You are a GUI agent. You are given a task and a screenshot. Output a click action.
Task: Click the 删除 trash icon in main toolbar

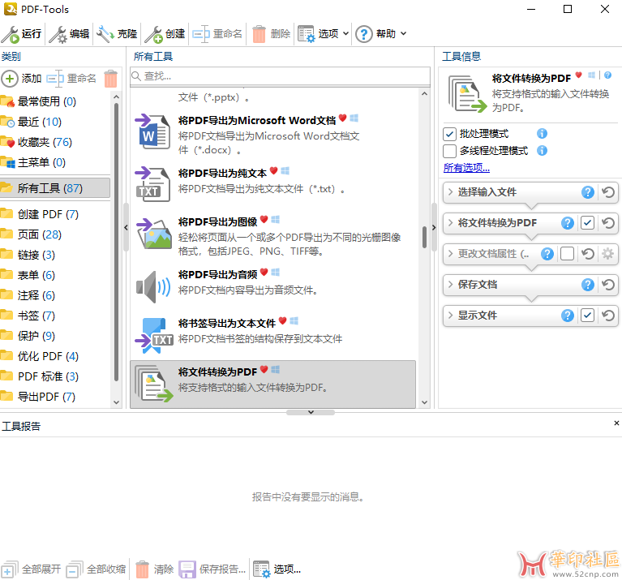(259, 34)
